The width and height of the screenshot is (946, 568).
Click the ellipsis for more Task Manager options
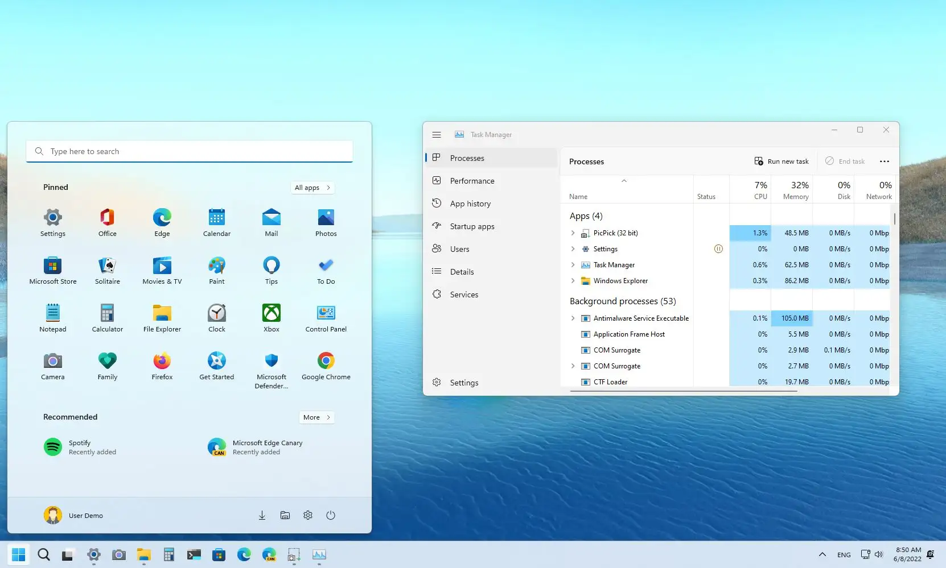[884, 161]
